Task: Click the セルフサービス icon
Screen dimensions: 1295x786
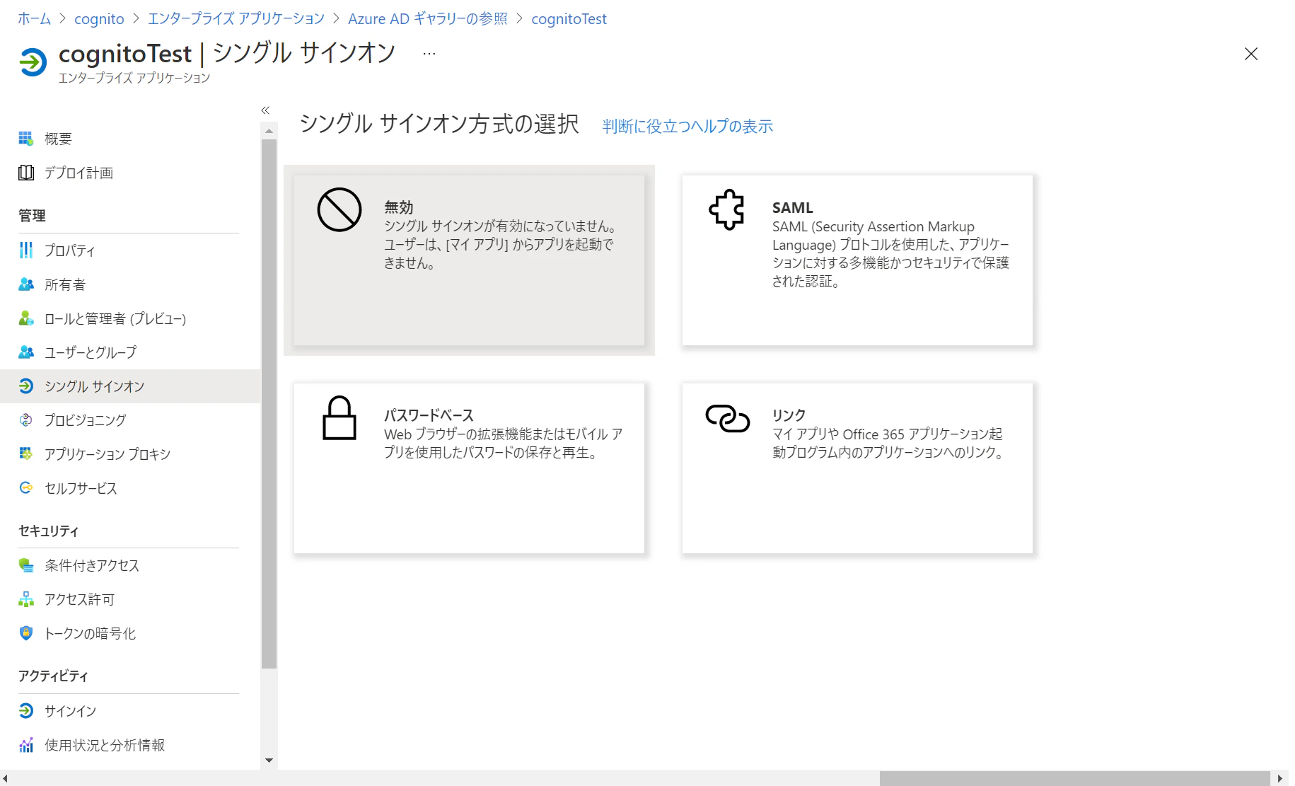Action: click(x=26, y=487)
